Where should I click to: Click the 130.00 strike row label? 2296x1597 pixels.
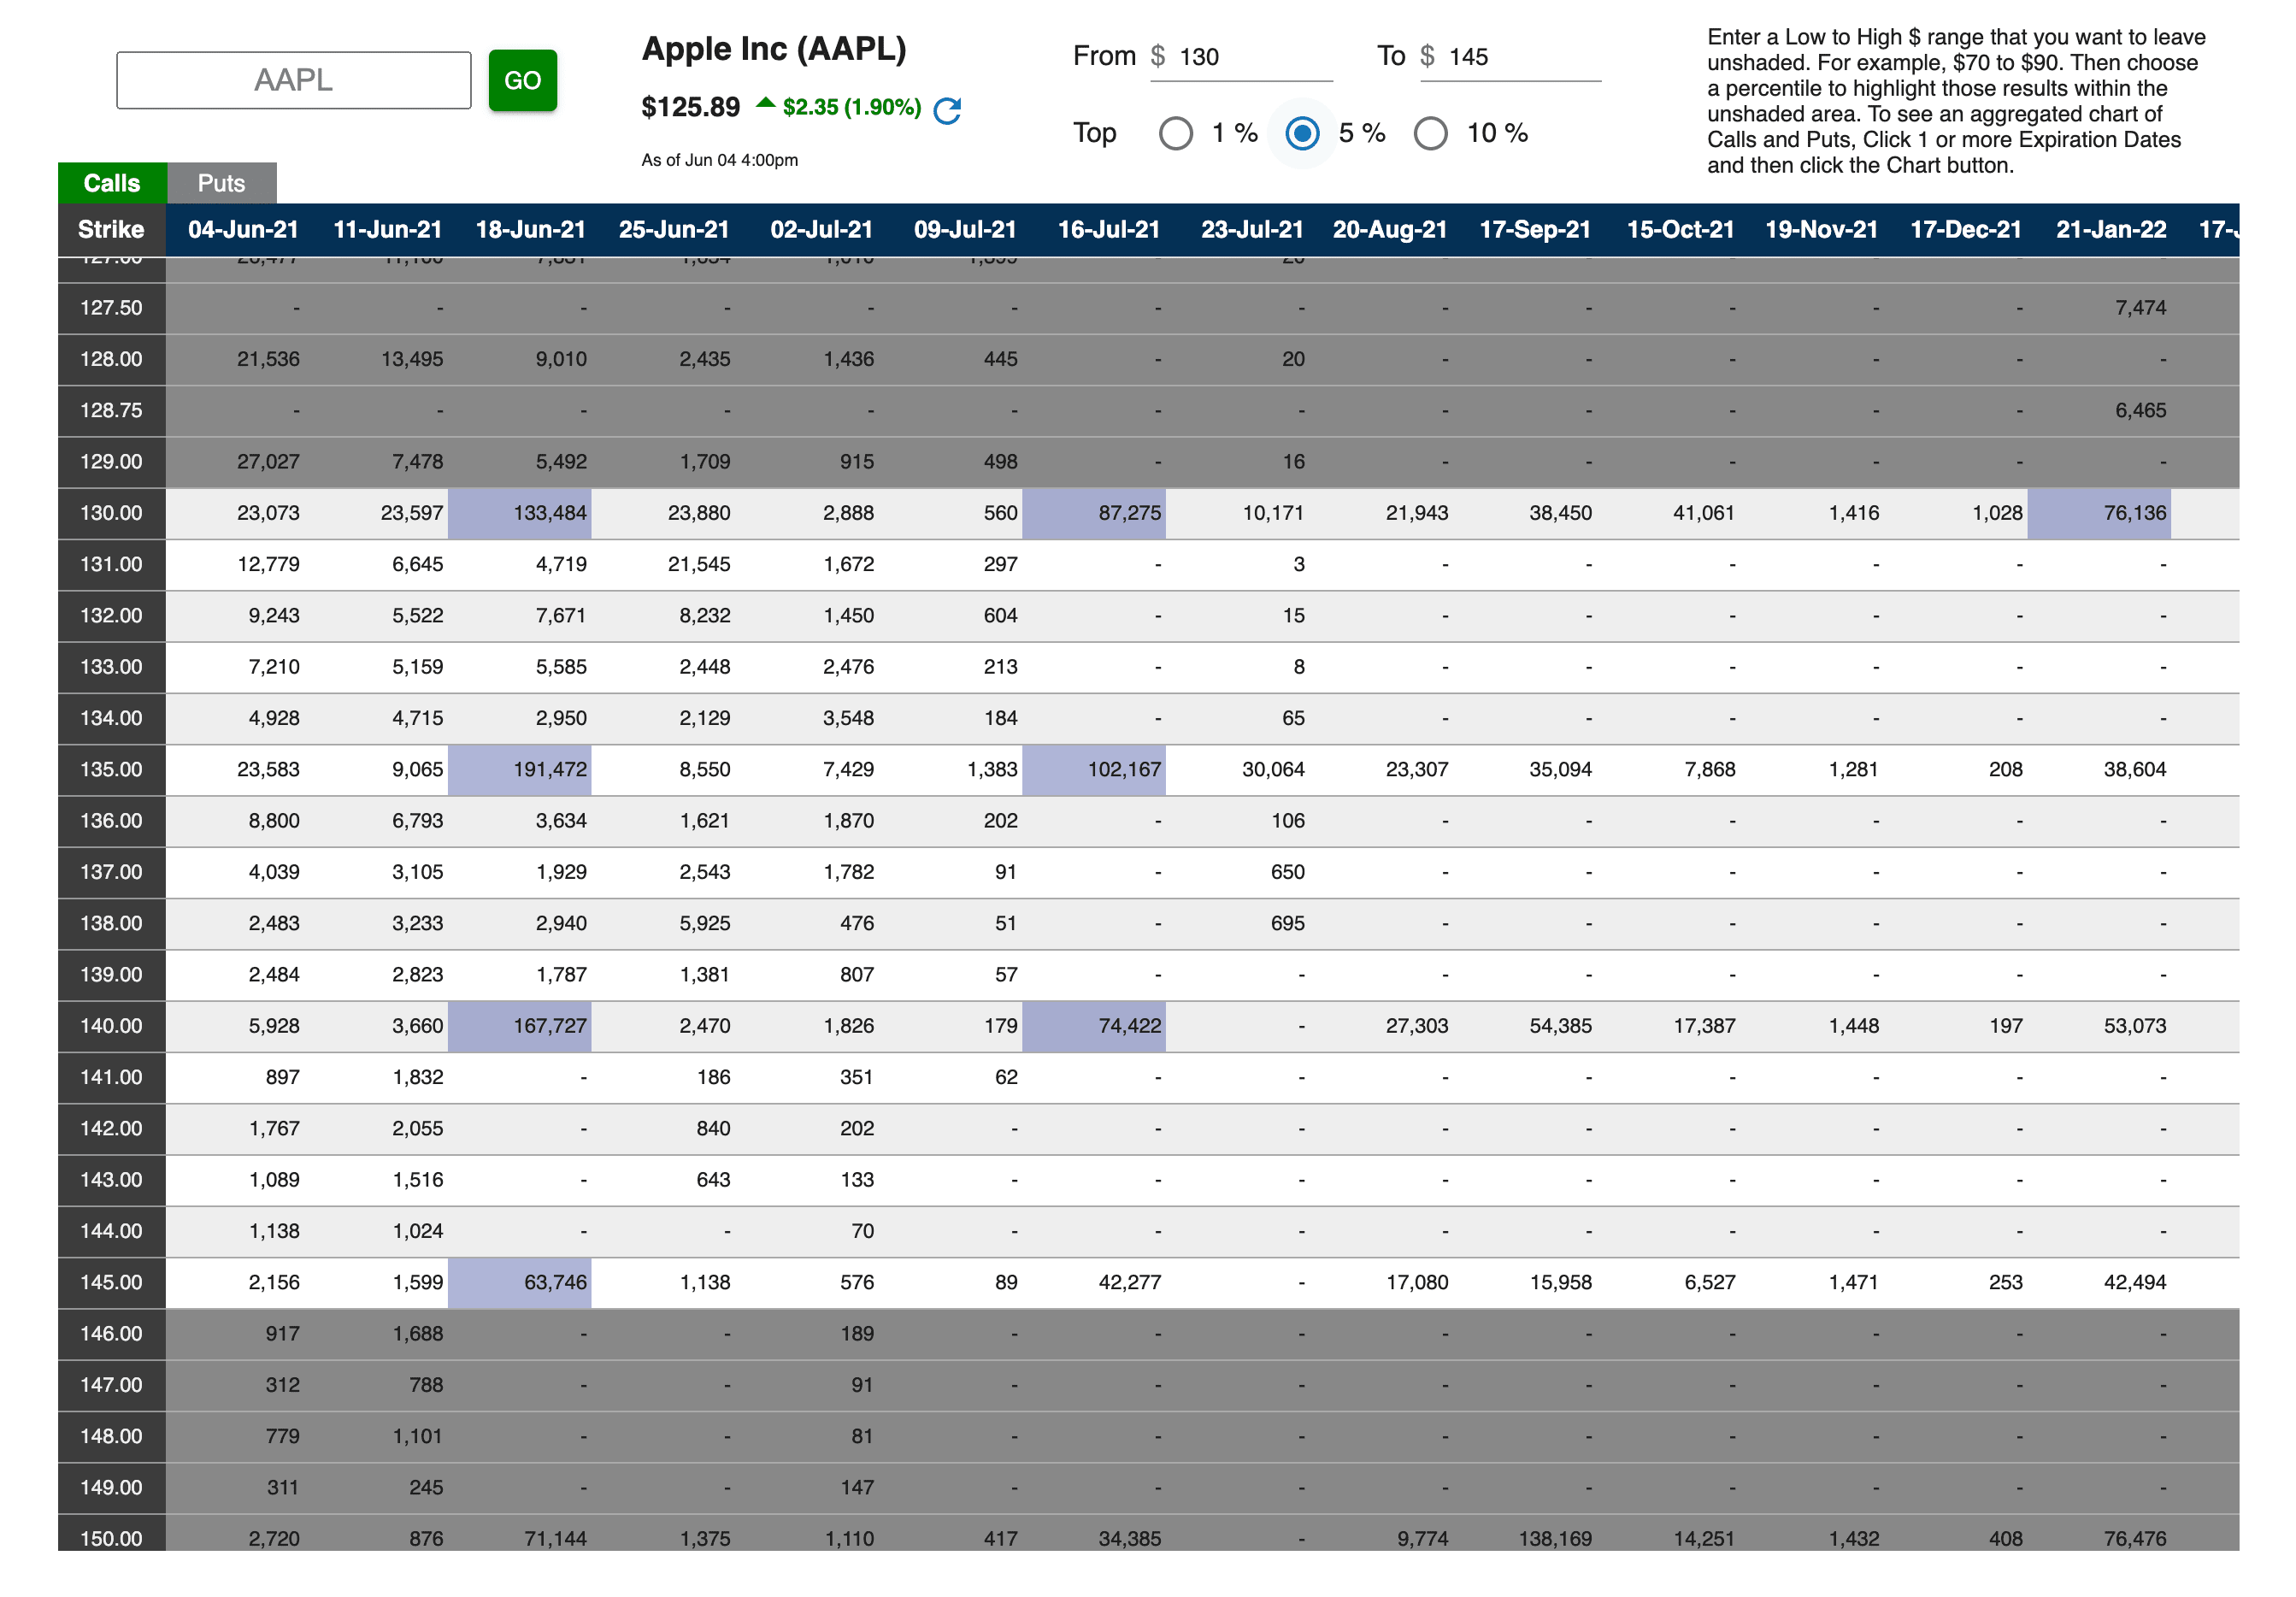(x=111, y=513)
